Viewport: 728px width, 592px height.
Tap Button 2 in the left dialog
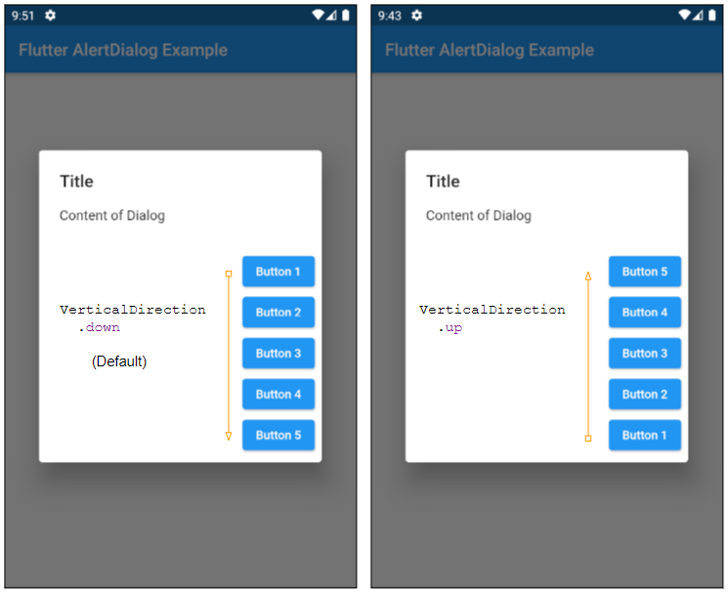[x=278, y=312]
